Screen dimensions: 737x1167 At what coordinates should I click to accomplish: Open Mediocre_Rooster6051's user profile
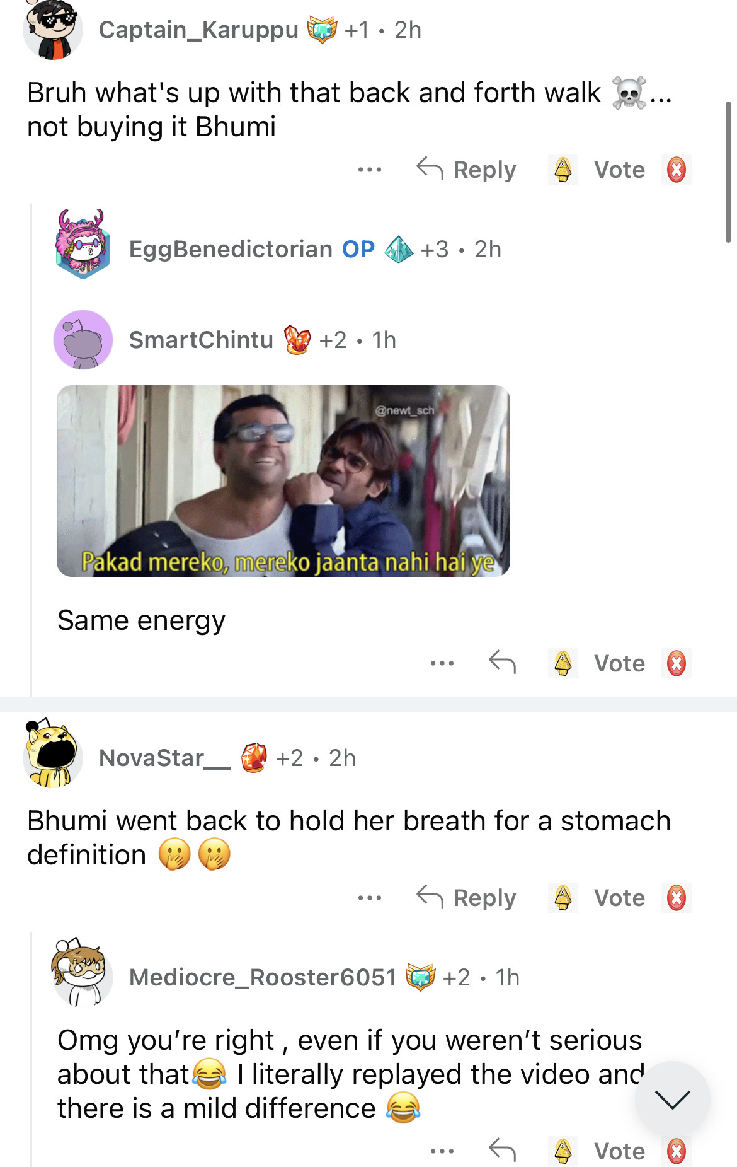tap(263, 977)
